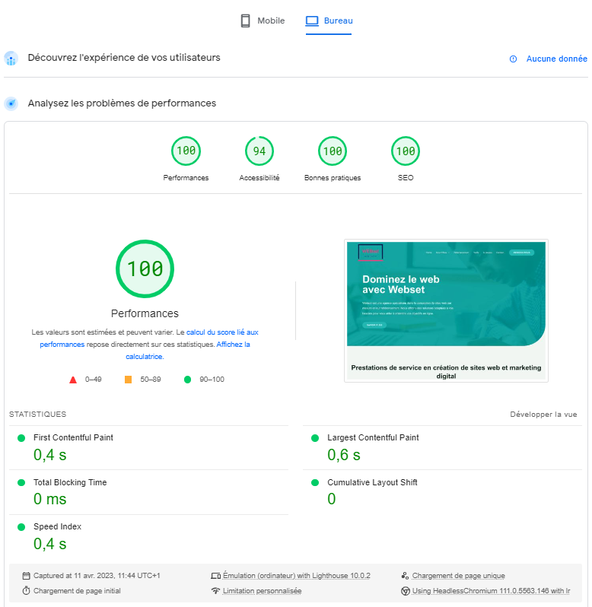Screen dimensions: 592x607
Task: Select the Bureau tab
Action: [329, 21]
